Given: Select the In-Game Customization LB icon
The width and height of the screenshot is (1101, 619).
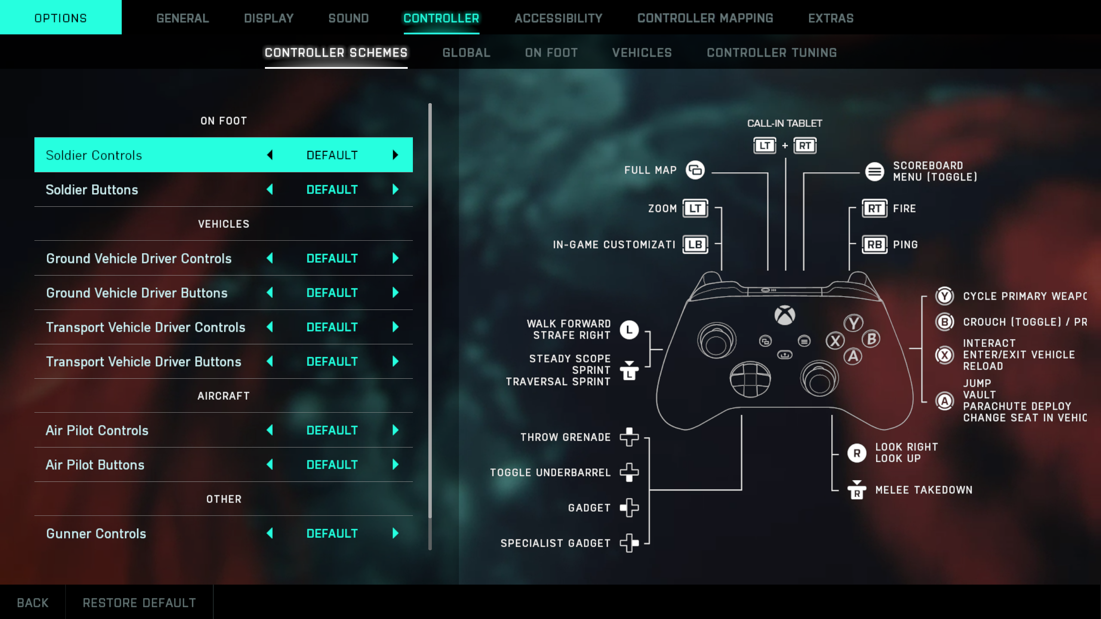Looking at the screenshot, I should pyautogui.click(x=694, y=243).
